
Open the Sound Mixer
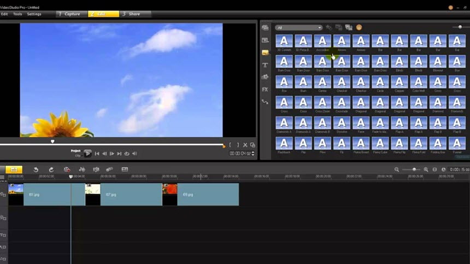pos(81,169)
